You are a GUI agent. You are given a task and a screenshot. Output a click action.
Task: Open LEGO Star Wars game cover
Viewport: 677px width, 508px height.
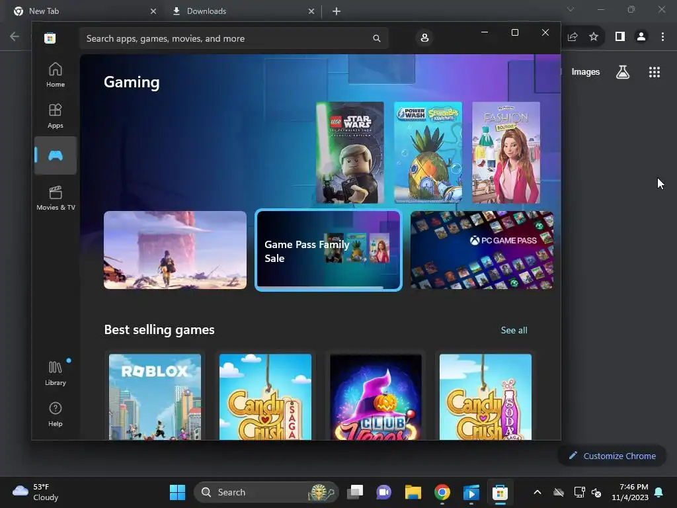[x=350, y=153]
